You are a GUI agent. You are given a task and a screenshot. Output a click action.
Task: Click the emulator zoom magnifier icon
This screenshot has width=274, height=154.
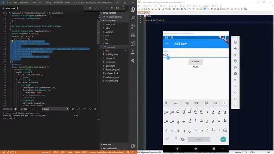coord(235,80)
